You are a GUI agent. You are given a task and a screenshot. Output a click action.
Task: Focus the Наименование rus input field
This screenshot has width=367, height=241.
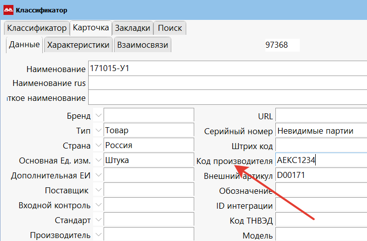click(x=227, y=83)
